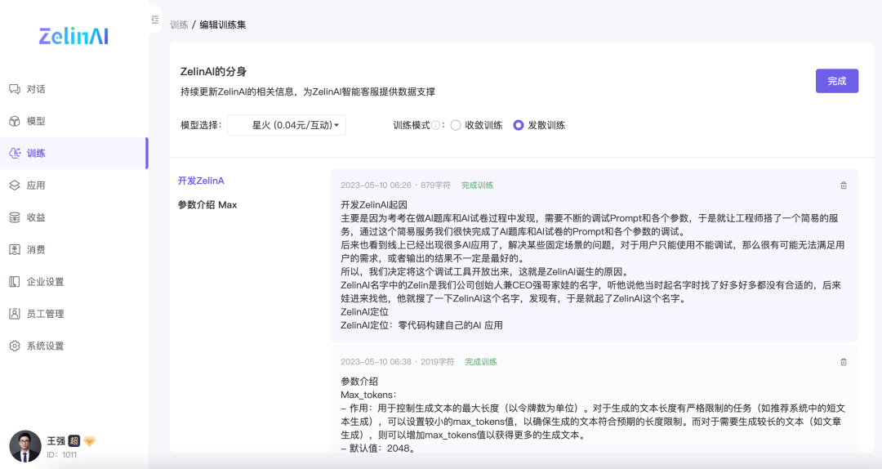The height and width of the screenshot is (469, 882).
Task: Click the 完成 button
Action: (837, 81)
